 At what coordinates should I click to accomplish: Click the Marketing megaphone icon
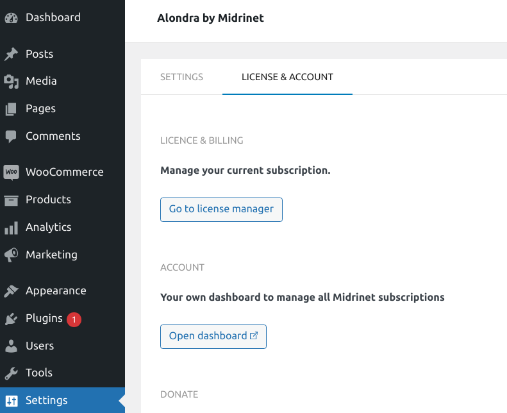pyautogui.click(x=12, y=255)
